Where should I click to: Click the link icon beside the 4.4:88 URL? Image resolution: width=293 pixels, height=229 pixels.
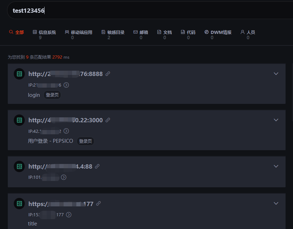(97, 166)
